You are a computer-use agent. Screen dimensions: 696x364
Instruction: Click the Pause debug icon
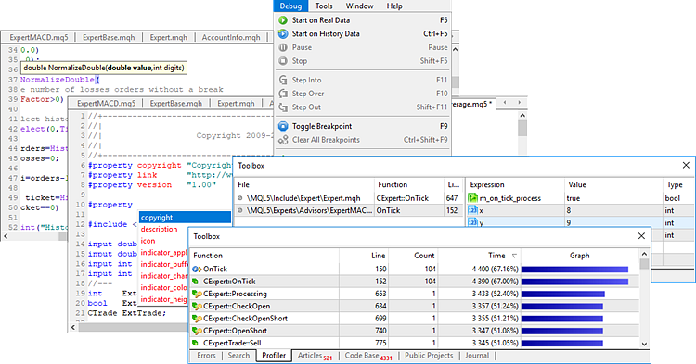tap(283, 47)
